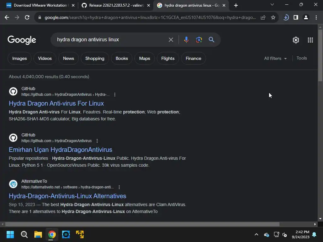This screenshot has width=323, height=242.
Task: Click the Google search input field
Action: [x=111, y=40]
